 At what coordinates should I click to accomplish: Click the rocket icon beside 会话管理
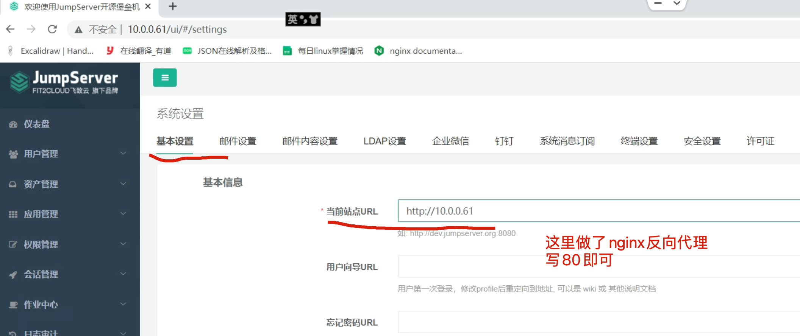13,275
